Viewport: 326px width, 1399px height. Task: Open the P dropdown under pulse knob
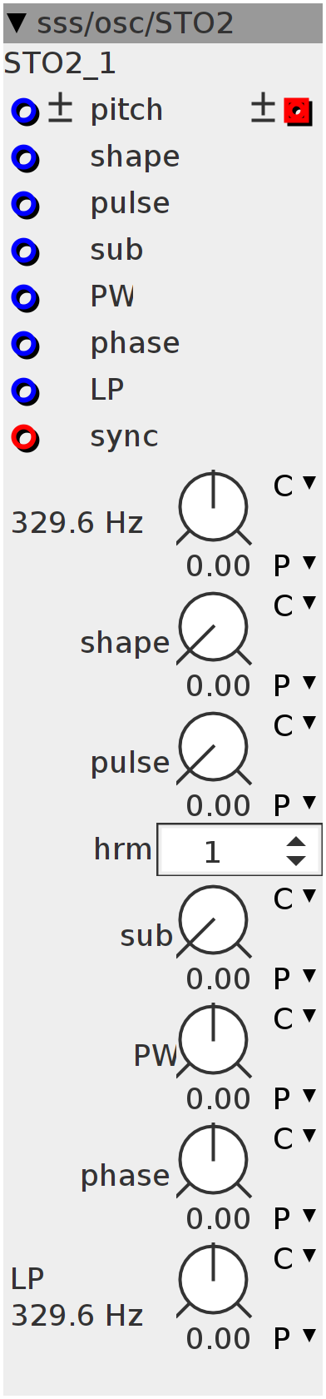pos(294,805)
